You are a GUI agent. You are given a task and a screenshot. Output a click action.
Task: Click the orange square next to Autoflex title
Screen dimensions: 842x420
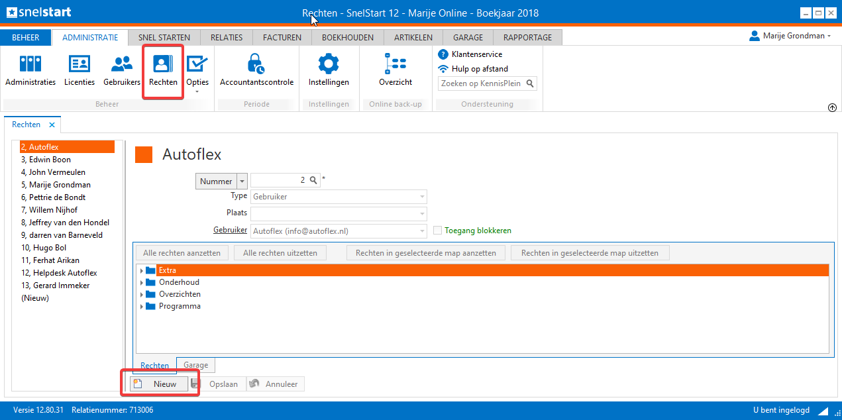144,154
